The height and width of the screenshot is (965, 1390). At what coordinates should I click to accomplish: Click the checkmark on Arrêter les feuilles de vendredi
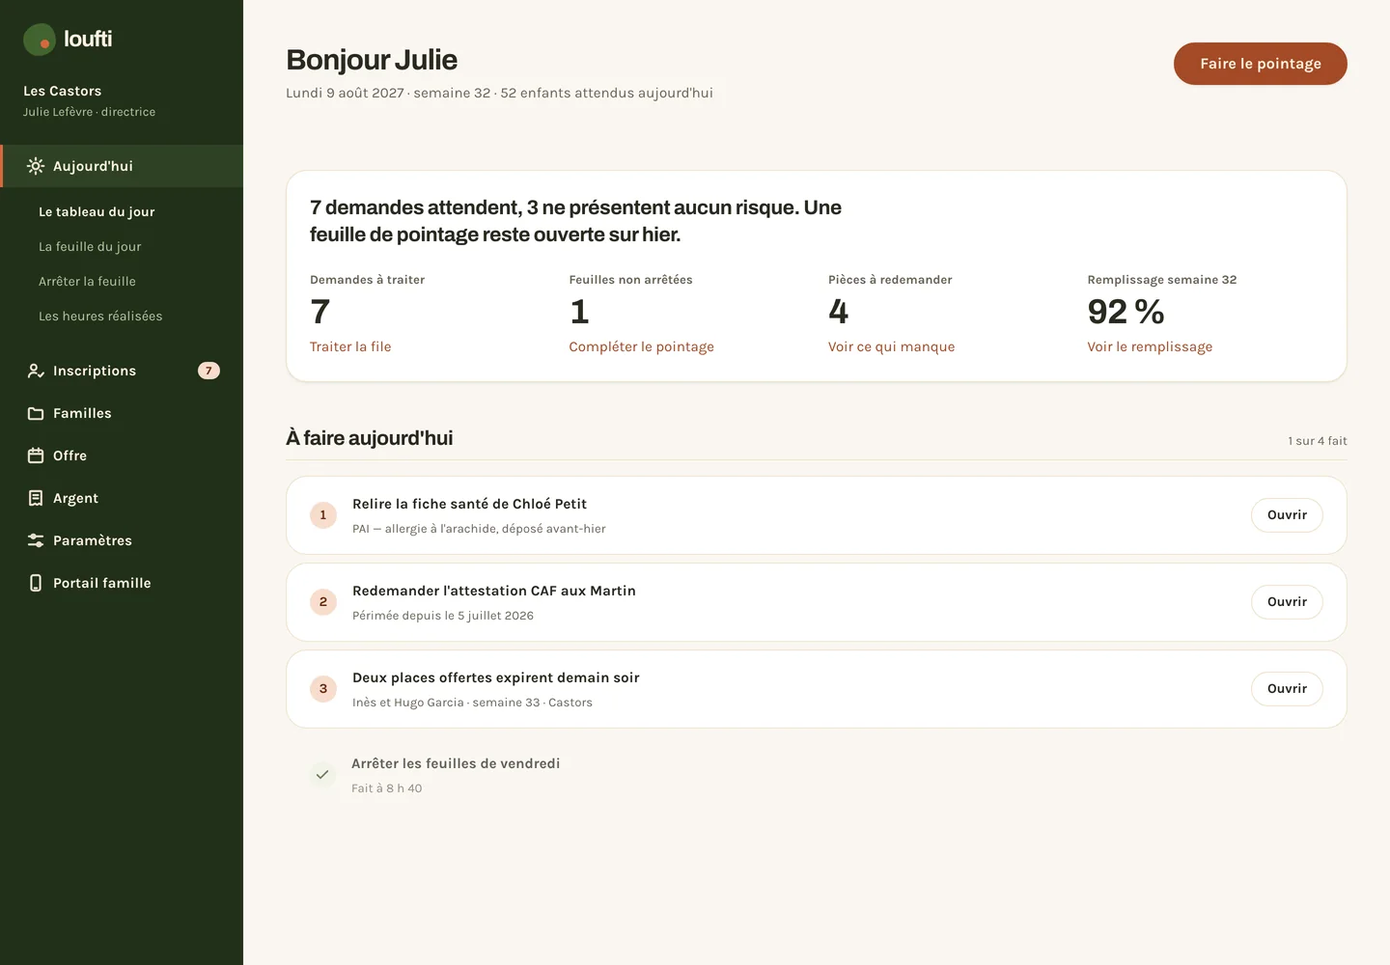coord(322,774)
